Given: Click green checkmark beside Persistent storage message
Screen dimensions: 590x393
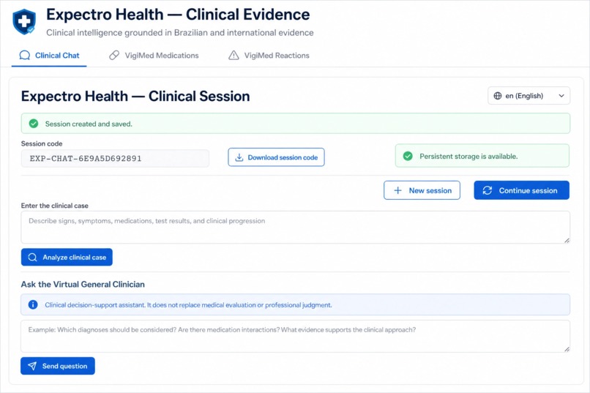Looking at the screenshot, I should pos(408,156).
